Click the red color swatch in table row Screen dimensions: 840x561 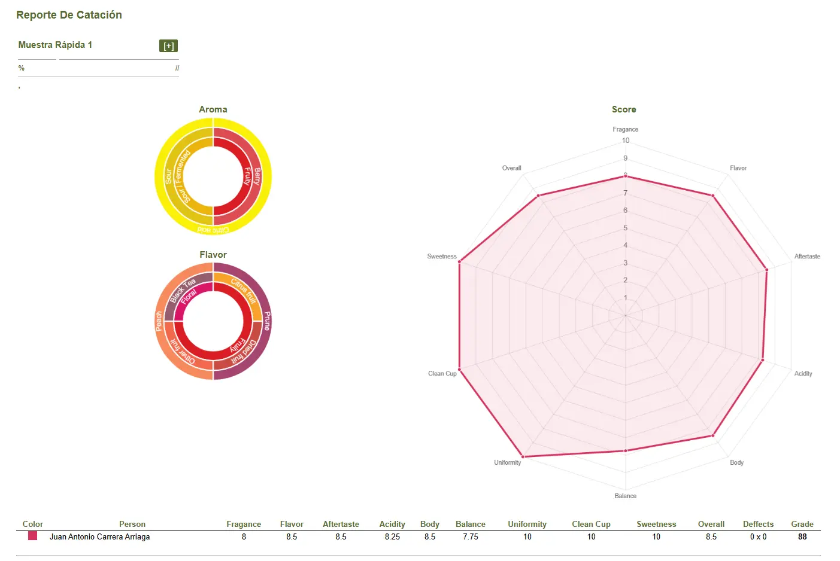[x=32, y=536]
